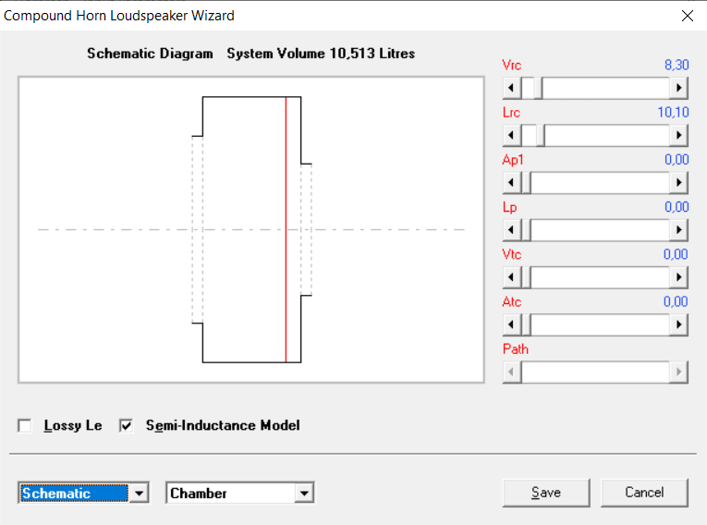Viewport: 707px width, 525px height.
Task: Click the Vrc parameter label
Action: point(512,65)
